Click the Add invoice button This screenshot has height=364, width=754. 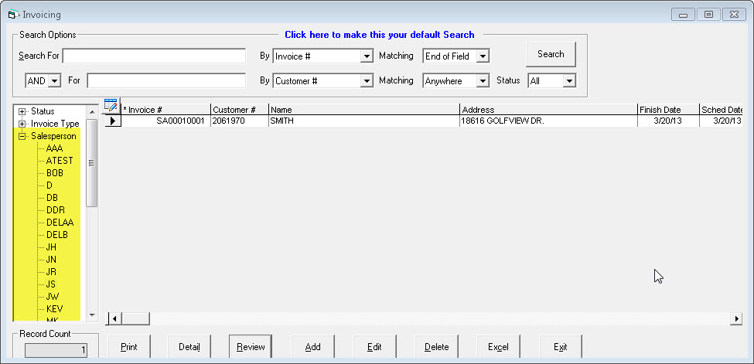pos(312,347)
